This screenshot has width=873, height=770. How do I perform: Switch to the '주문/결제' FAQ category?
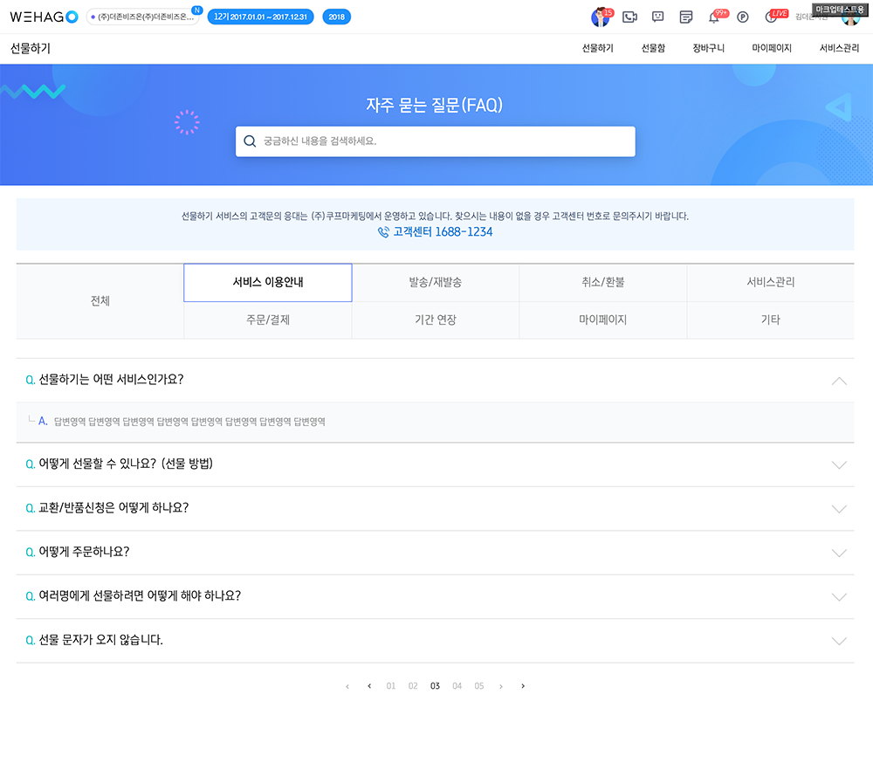[268, 320]
